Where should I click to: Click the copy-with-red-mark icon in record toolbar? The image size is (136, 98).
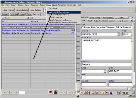click(x=96, y=93)
